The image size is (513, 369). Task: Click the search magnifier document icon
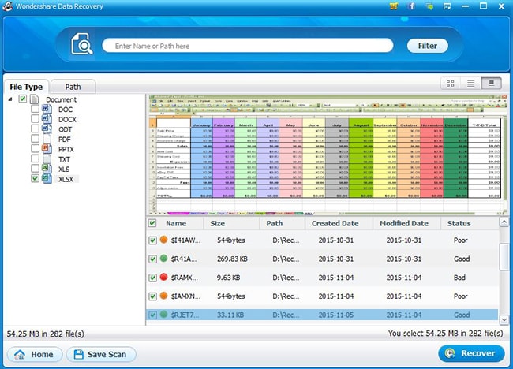click(x=82, y=44)
